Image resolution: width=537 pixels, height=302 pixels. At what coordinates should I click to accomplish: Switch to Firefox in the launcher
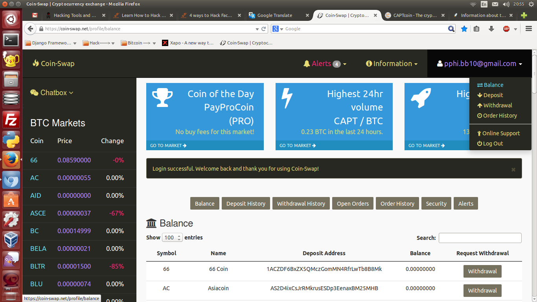tap(11, 160)
